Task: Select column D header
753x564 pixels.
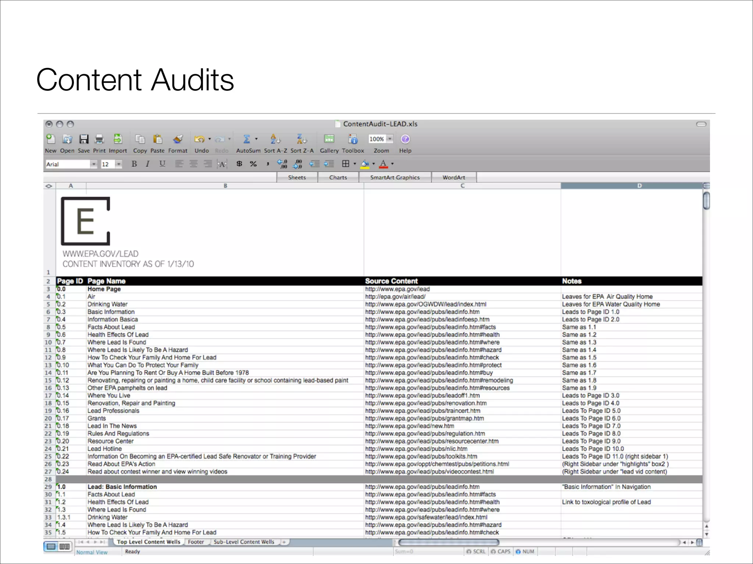Action: (x=632, y=186)
